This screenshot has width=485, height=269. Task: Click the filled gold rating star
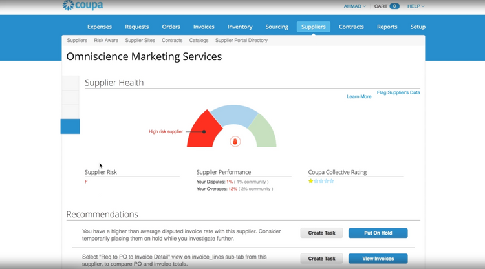(310, 181)
